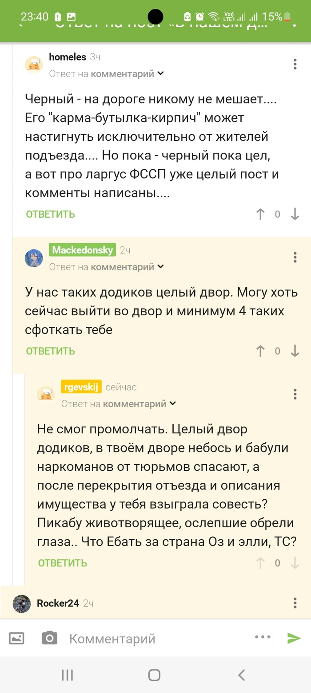Open the three-dot menu on Mackedonsky's comment
The width and height of the screenshot is (311, 693).
(x=295, y=257)
